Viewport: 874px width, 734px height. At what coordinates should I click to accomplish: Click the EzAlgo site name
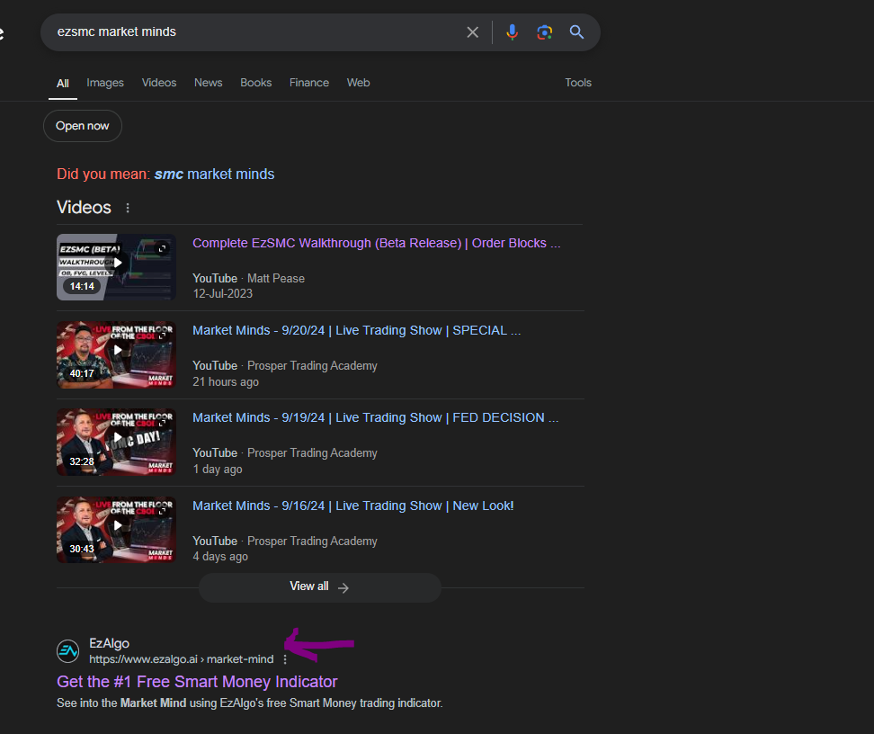110,643
